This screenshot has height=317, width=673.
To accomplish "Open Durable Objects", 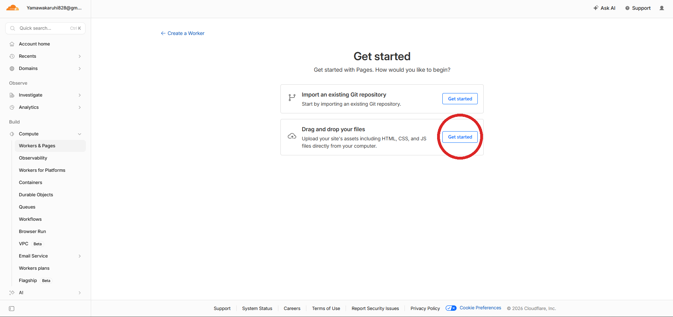I will (36, 195).
